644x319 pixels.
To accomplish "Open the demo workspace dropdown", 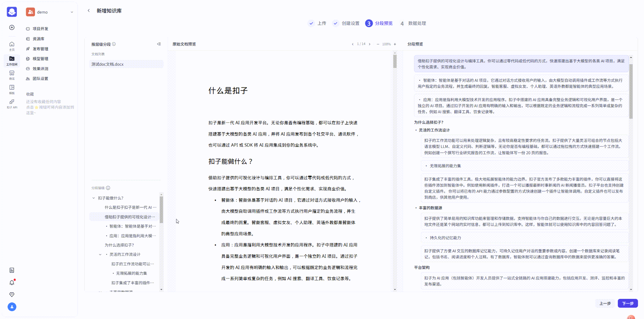I will coord(72,12).
